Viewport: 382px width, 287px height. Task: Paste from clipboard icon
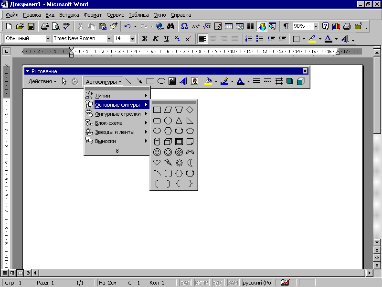click(103, 26)
